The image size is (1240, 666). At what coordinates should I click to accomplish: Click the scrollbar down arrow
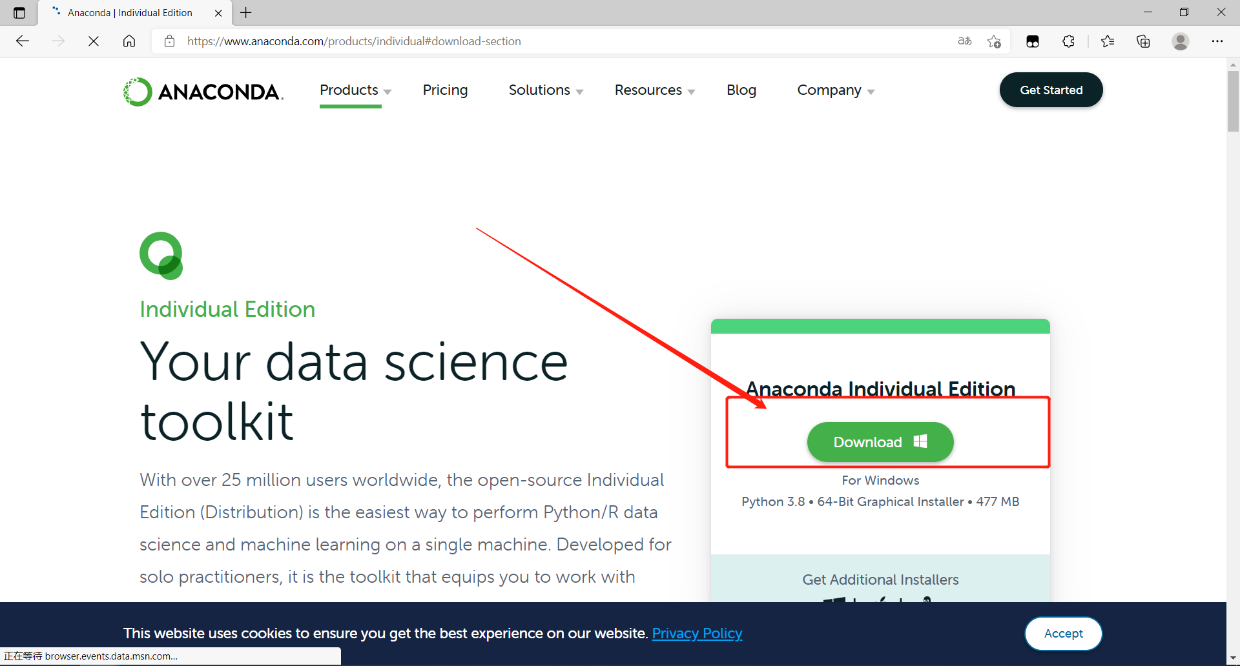tap(1233, 658)
